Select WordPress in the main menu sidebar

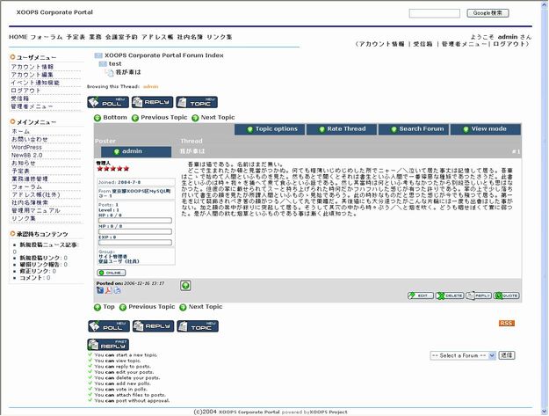coord(26,147)
